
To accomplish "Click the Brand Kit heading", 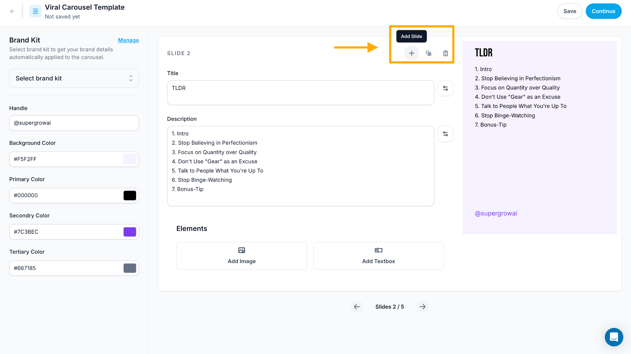I will [25, 40].
